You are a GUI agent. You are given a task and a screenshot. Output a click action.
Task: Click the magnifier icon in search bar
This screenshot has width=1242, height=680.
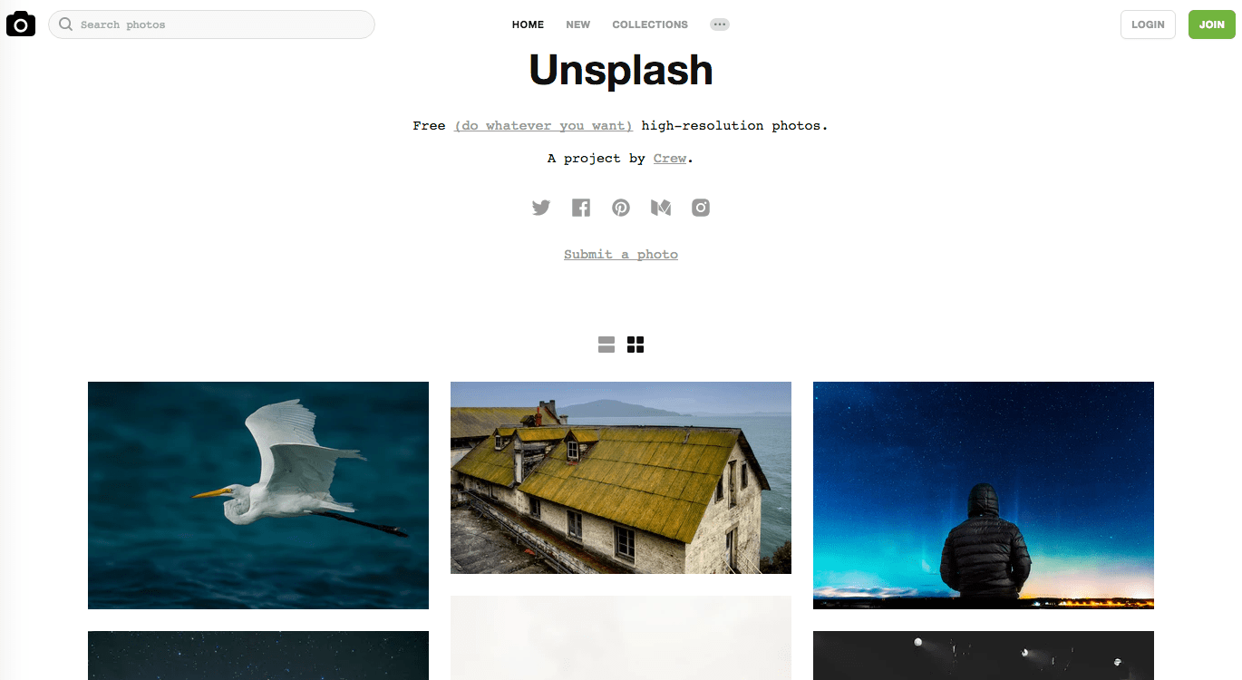pyautogui.click(x=65, y=24)
